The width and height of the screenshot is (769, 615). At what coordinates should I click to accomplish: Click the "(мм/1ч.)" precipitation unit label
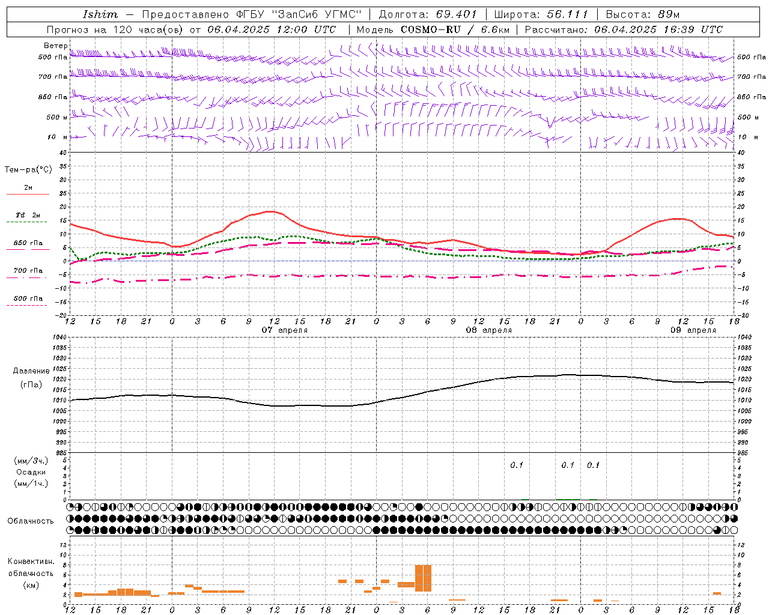(31, 483)
